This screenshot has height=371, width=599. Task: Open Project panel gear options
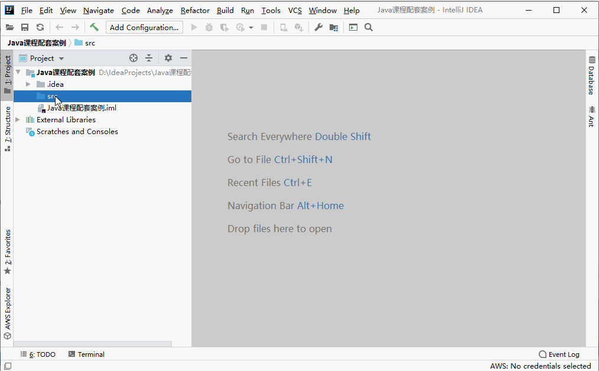pyautogui.click(x=168, y=58)
